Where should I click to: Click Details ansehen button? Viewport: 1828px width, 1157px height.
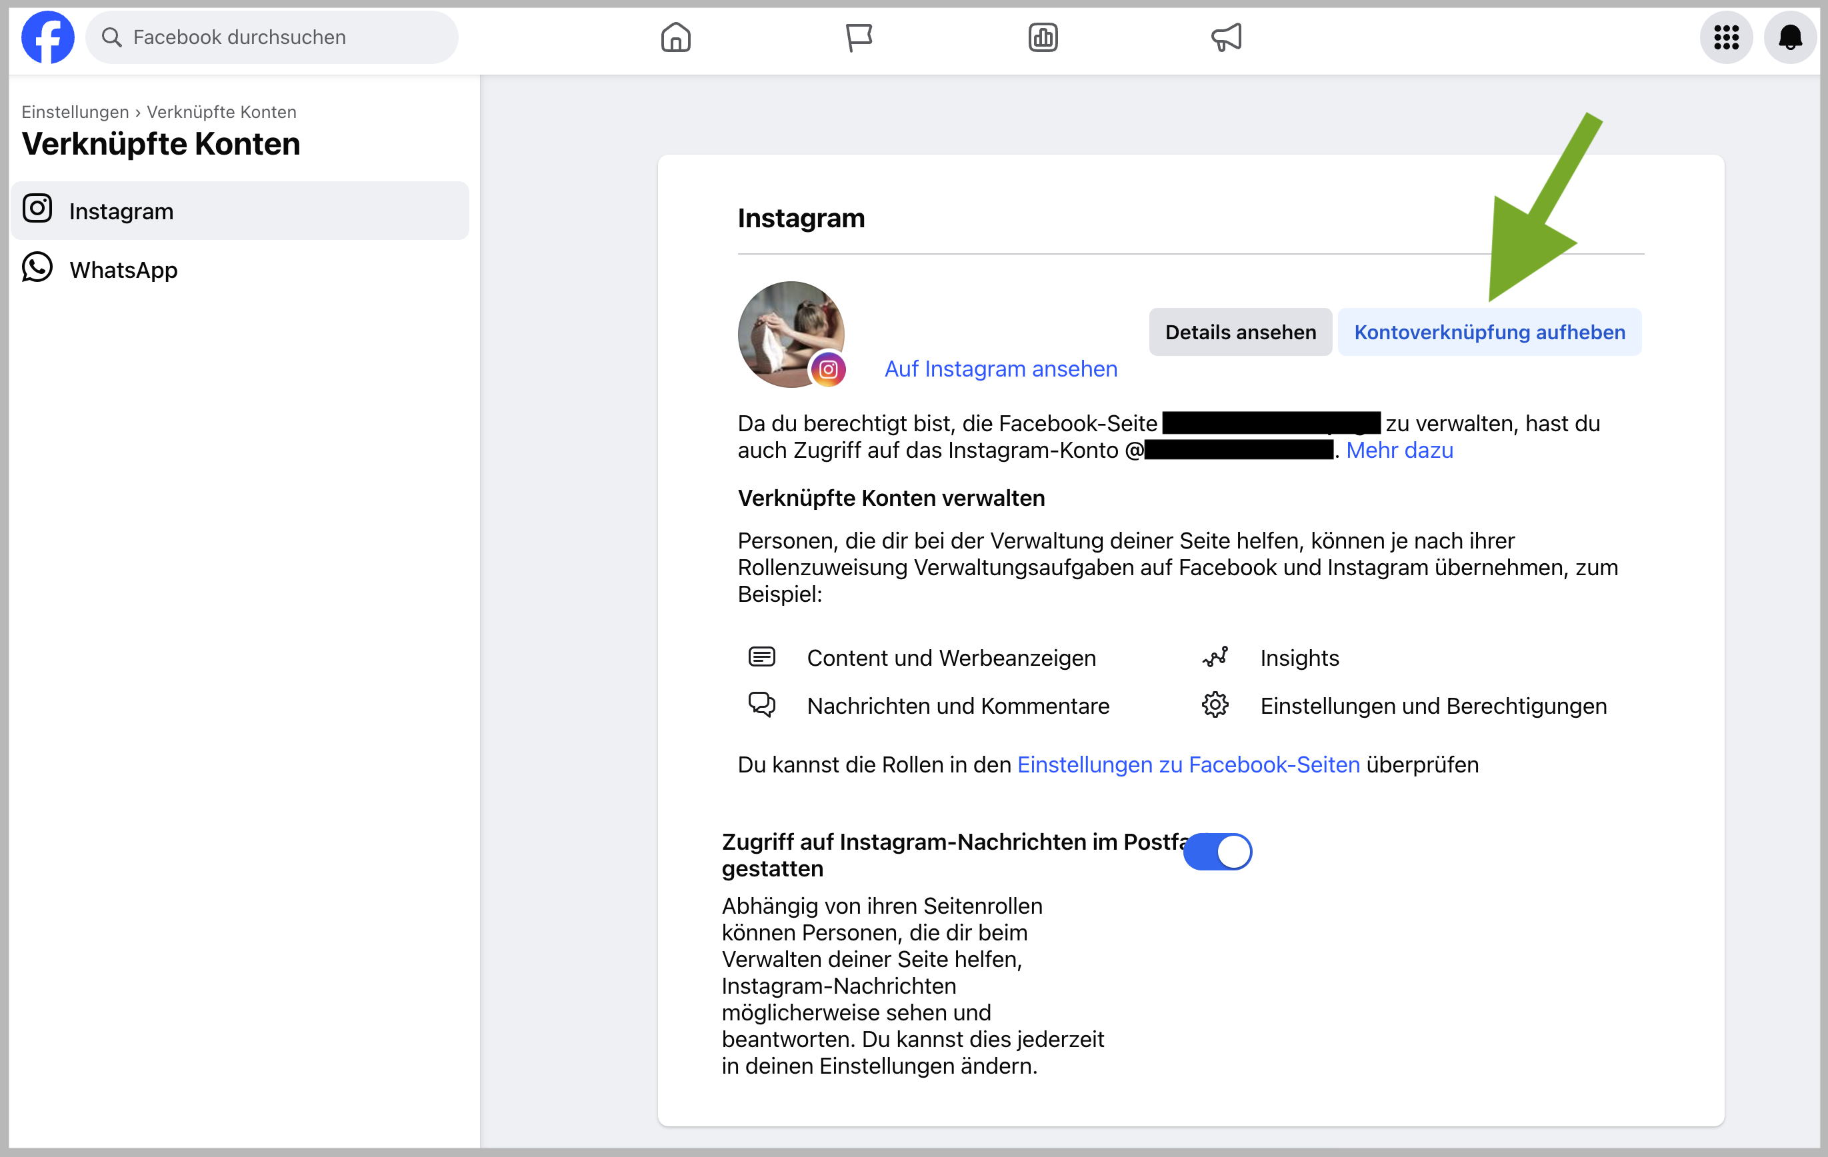point(1241,333)
